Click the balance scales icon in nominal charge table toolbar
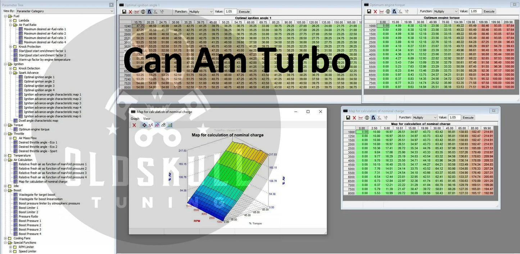The height and width of the screenshot is (254, 520). pos(367,118)
